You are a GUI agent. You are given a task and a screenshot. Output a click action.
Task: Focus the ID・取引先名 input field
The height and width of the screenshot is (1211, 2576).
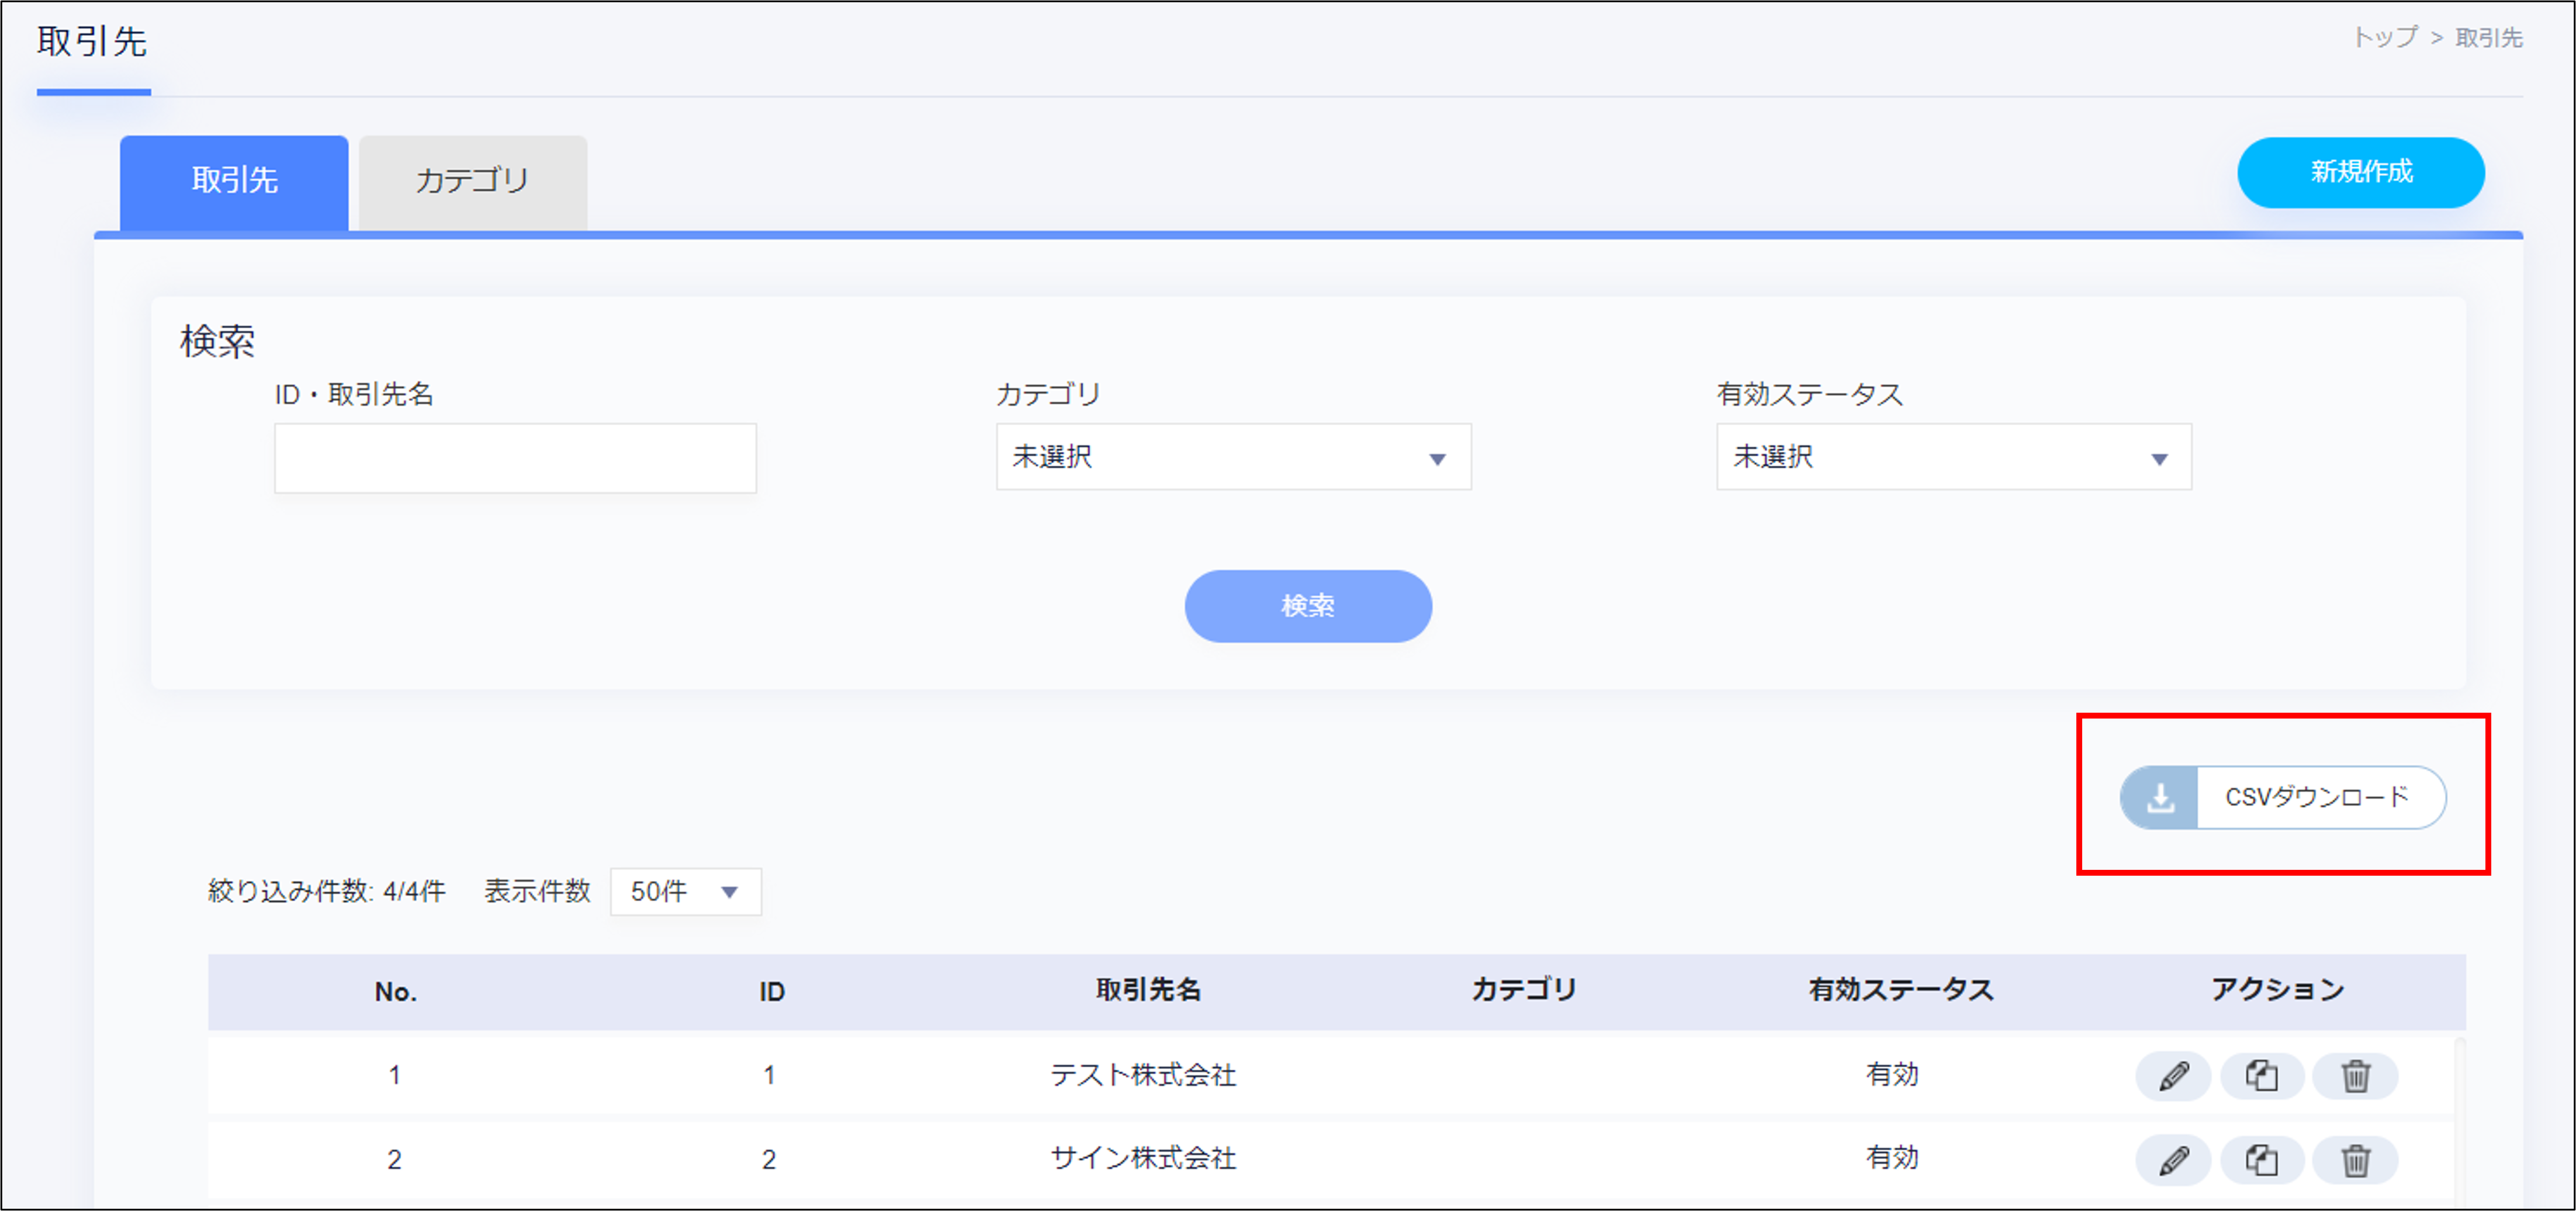pyautogui.click(x=515, y=458)
